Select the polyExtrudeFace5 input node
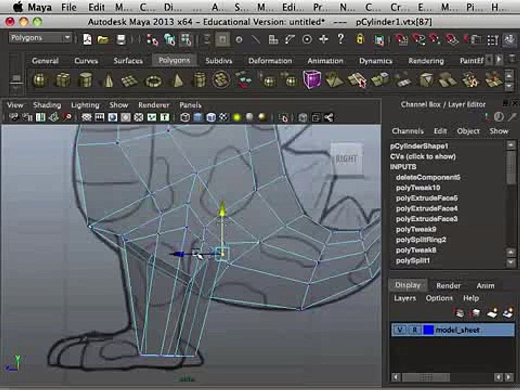Screen dimensions: 520x390 [x=427, y=198]
